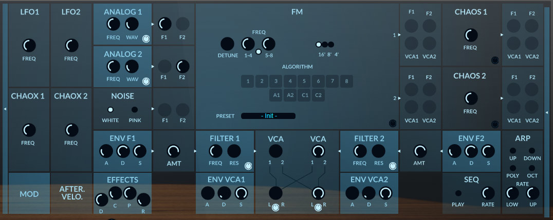The image size is (553, 220).
Task: Click the ARP rate LOW knob
Action: pos(512,193)
